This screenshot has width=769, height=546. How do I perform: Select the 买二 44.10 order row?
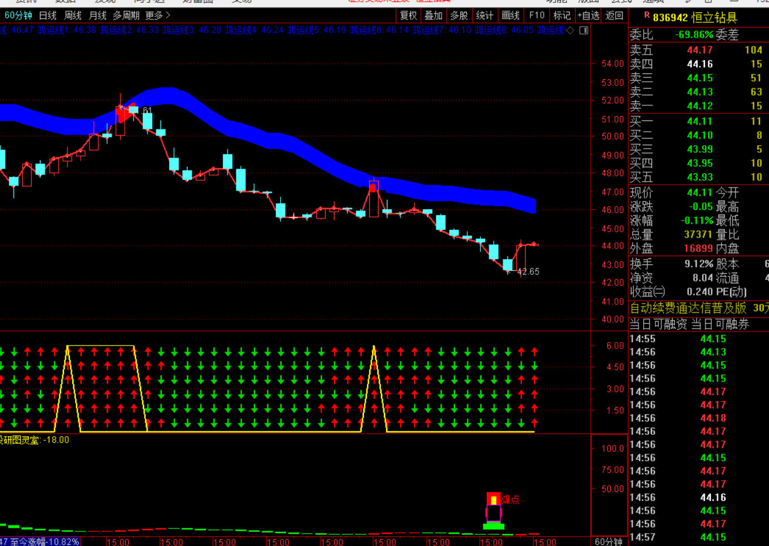pyautogui.click(x=698, y=136)
